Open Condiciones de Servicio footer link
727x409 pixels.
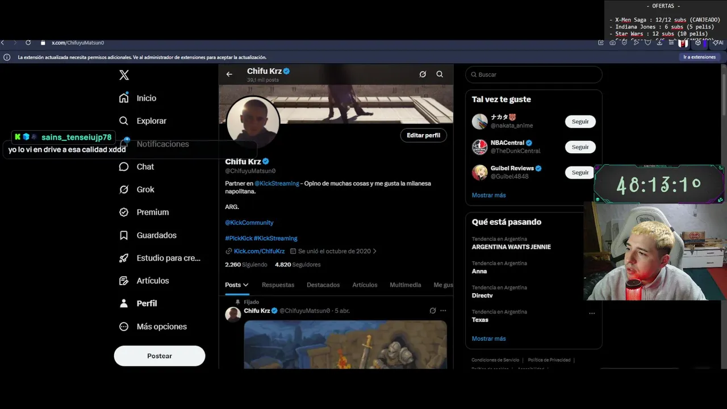coord(495,360)
